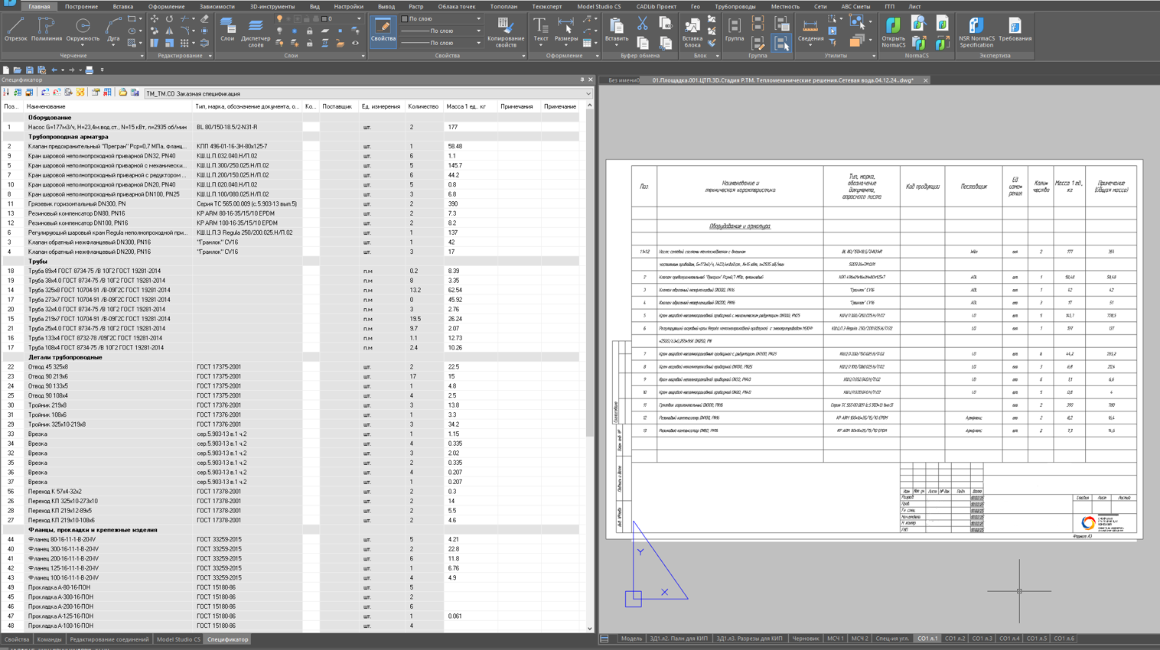Open the Трубопроводы ribbon tab
1160x650 pixels.
735,6
